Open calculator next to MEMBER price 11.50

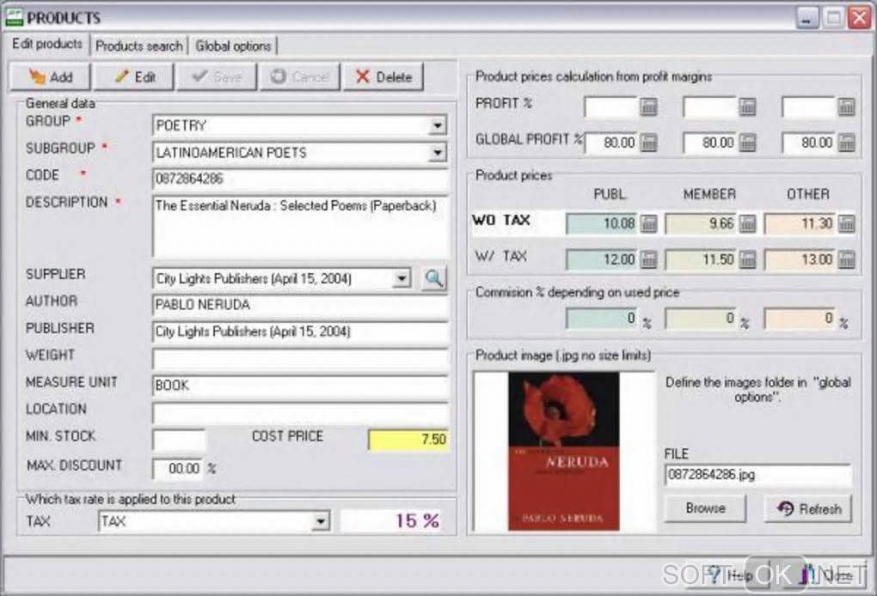(748, 259)
